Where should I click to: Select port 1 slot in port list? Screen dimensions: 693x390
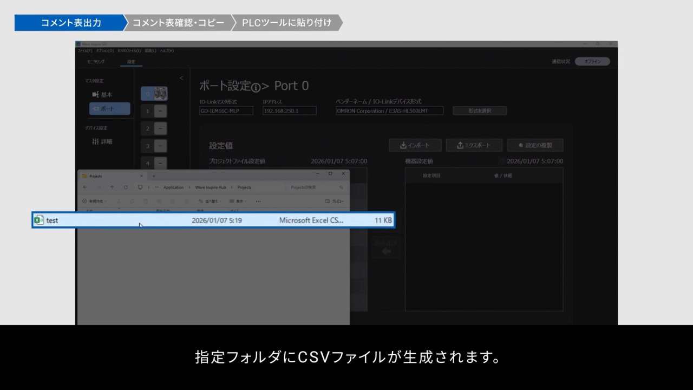[154, 111]
